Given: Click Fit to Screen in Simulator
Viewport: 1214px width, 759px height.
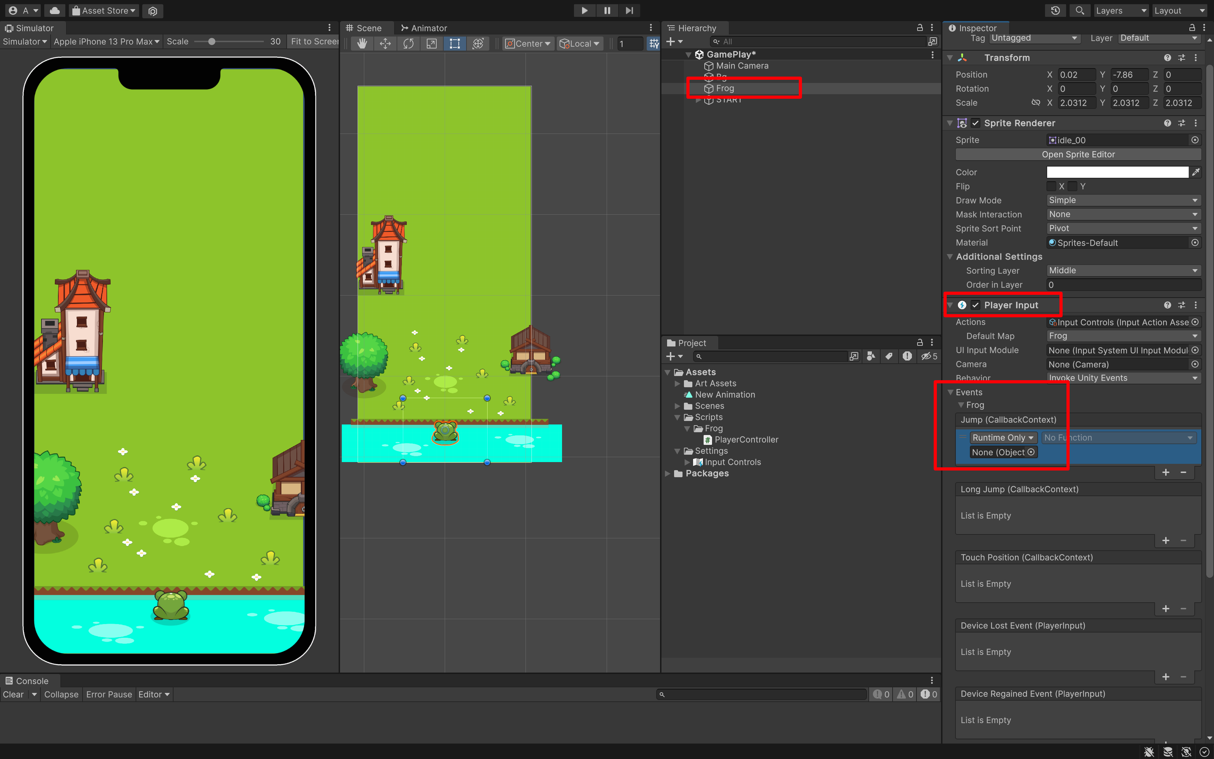Looking at the screenshot, I should (314, 42).
